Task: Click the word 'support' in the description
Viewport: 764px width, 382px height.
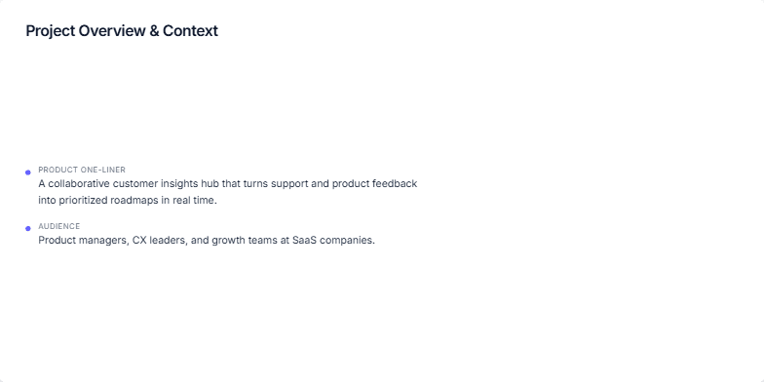Action: (286, 183)
